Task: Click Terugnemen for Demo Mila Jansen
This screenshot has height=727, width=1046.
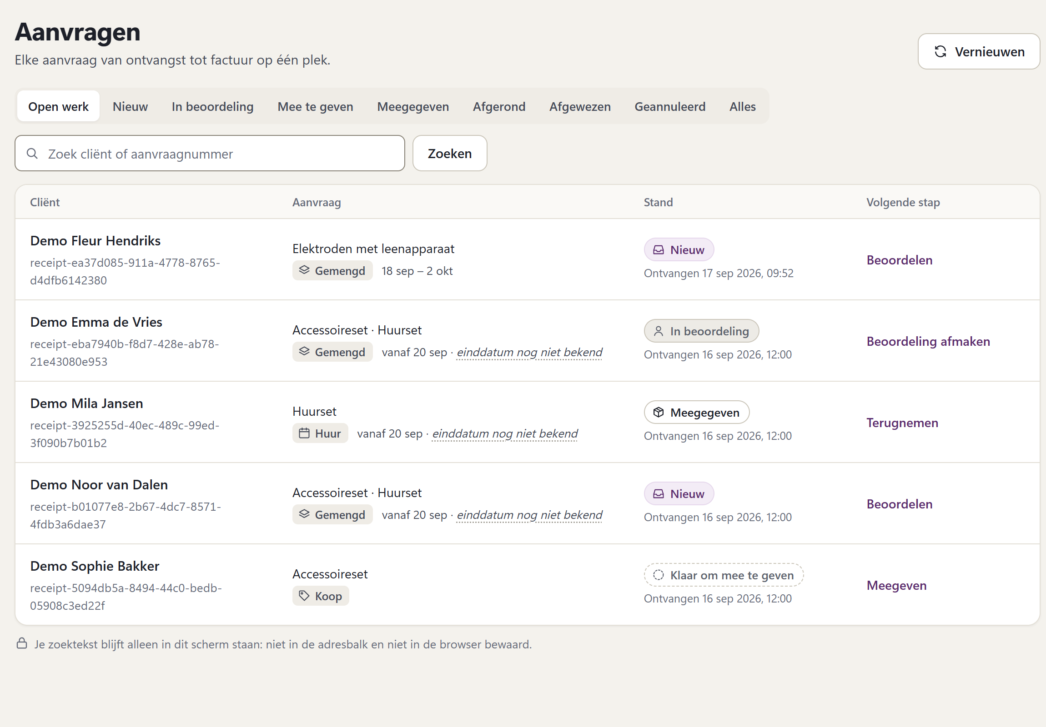Action: tap(902, 423)
